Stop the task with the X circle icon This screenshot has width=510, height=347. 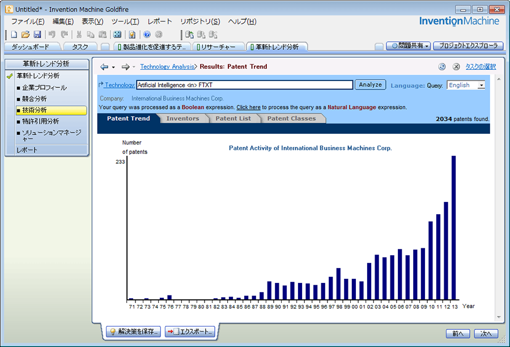[456, 67]
